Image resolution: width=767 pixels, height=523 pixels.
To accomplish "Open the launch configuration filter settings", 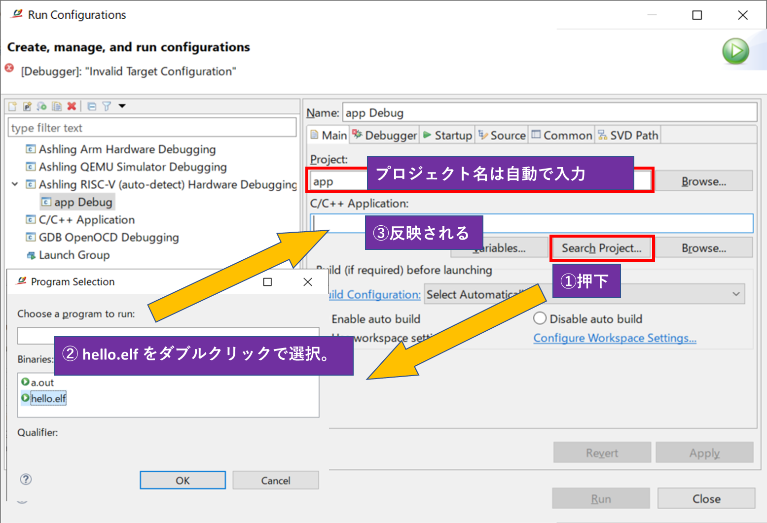I will [x=107, y=106].
